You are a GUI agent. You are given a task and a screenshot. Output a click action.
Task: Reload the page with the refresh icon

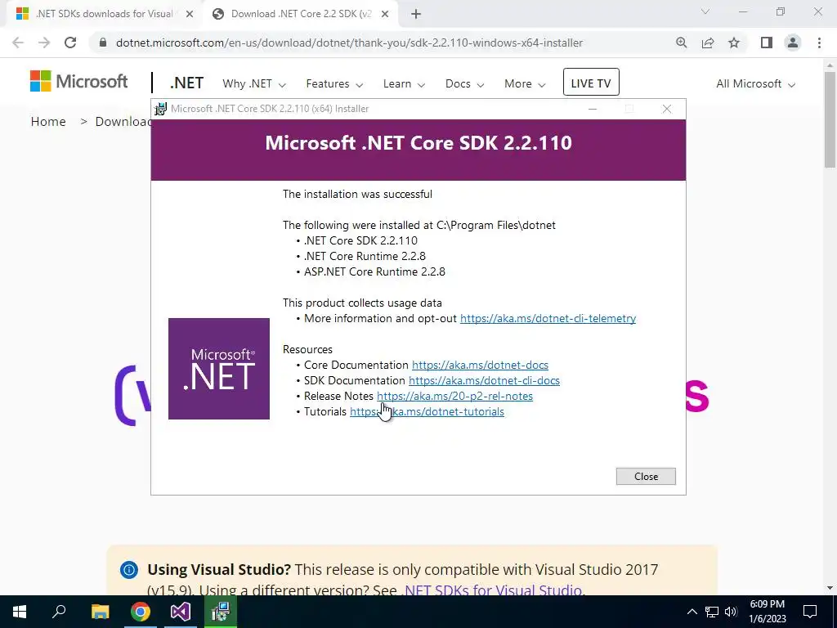click(x=70, y=43)
